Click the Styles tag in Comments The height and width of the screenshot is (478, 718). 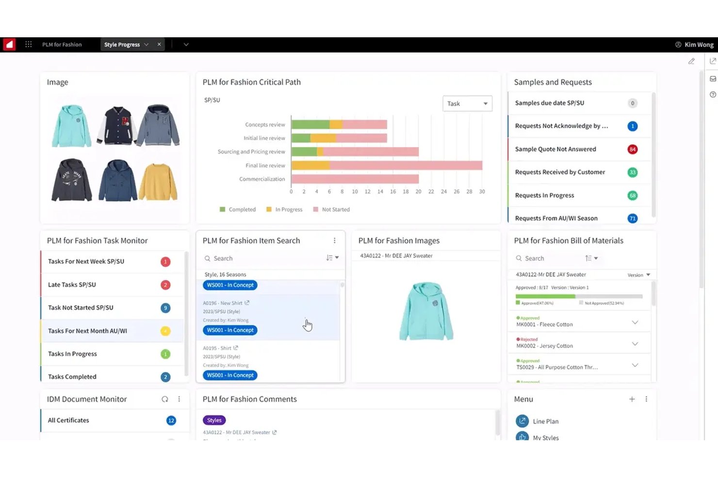(214, 420)
